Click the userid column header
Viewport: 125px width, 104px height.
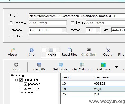(77, 77)
